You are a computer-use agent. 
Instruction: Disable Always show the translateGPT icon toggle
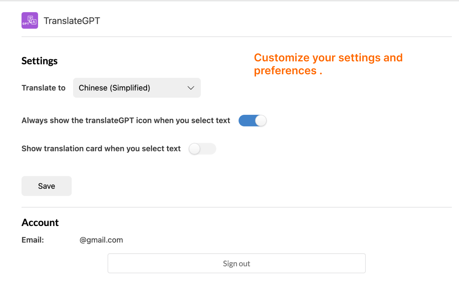click(252, 121)
